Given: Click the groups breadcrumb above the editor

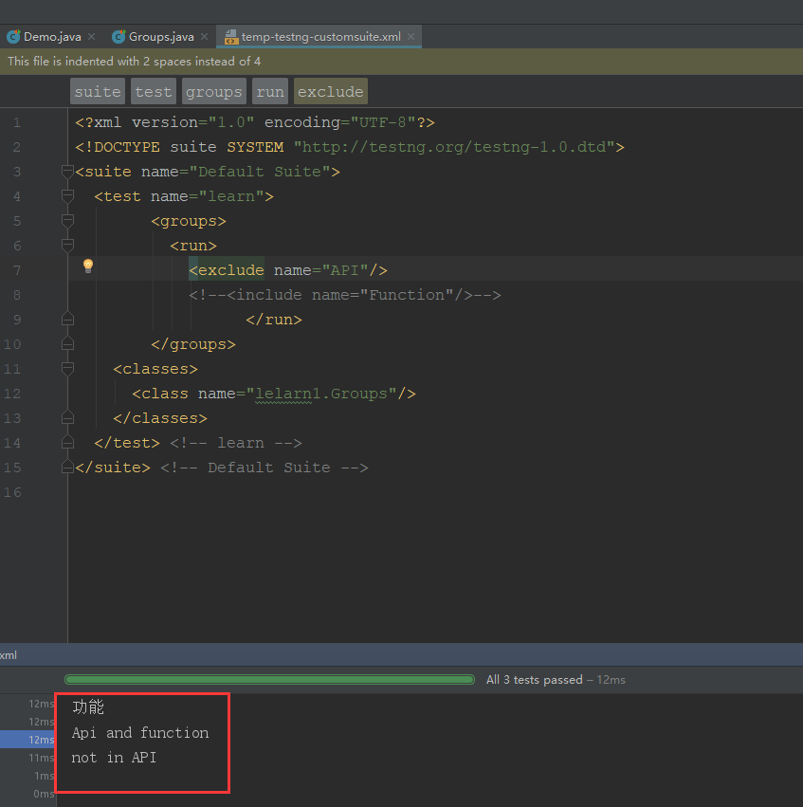Looking at the screenshot, I should [x=213, y=91].
